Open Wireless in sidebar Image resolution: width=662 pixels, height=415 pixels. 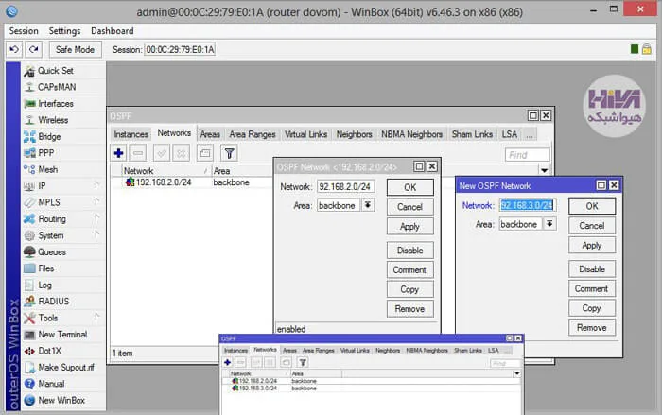(x=63, y=120)
